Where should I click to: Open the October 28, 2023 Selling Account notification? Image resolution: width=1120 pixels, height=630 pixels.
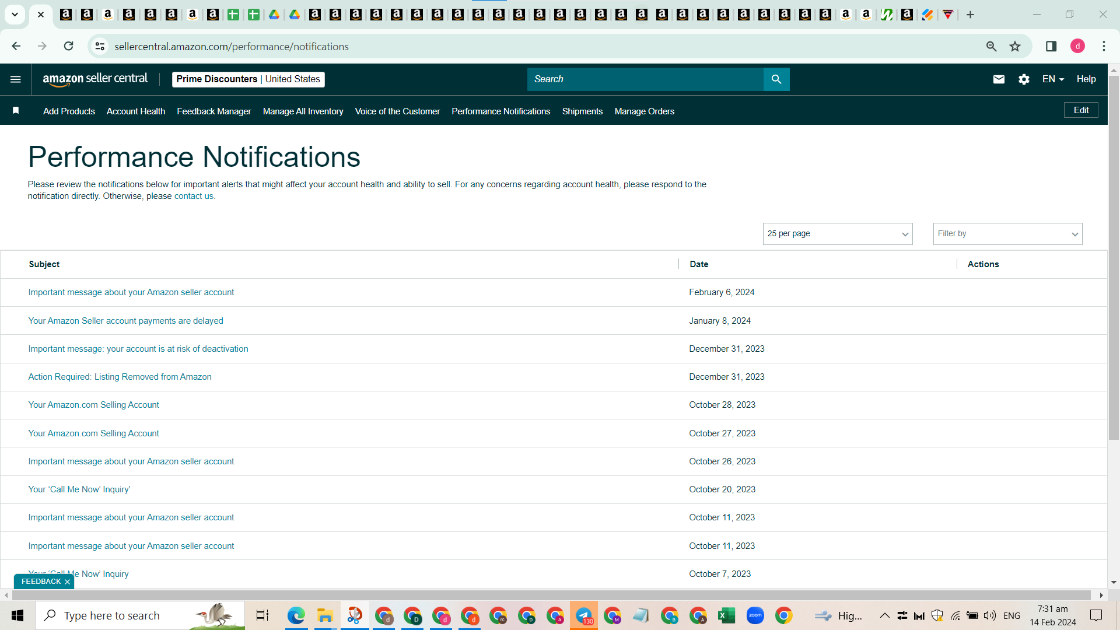[93, 405]
